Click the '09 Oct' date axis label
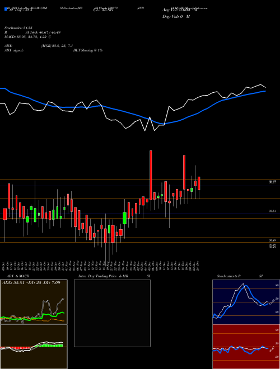 tap(4, 266)
